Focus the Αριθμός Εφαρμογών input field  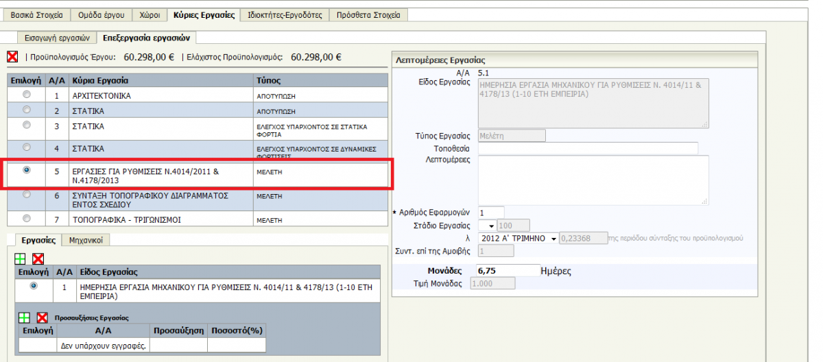(x=491, y=213)
